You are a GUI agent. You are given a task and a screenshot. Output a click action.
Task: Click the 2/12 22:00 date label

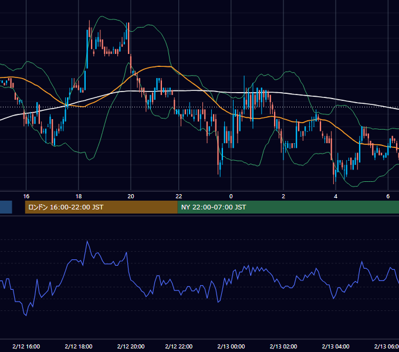pos(179,346)
